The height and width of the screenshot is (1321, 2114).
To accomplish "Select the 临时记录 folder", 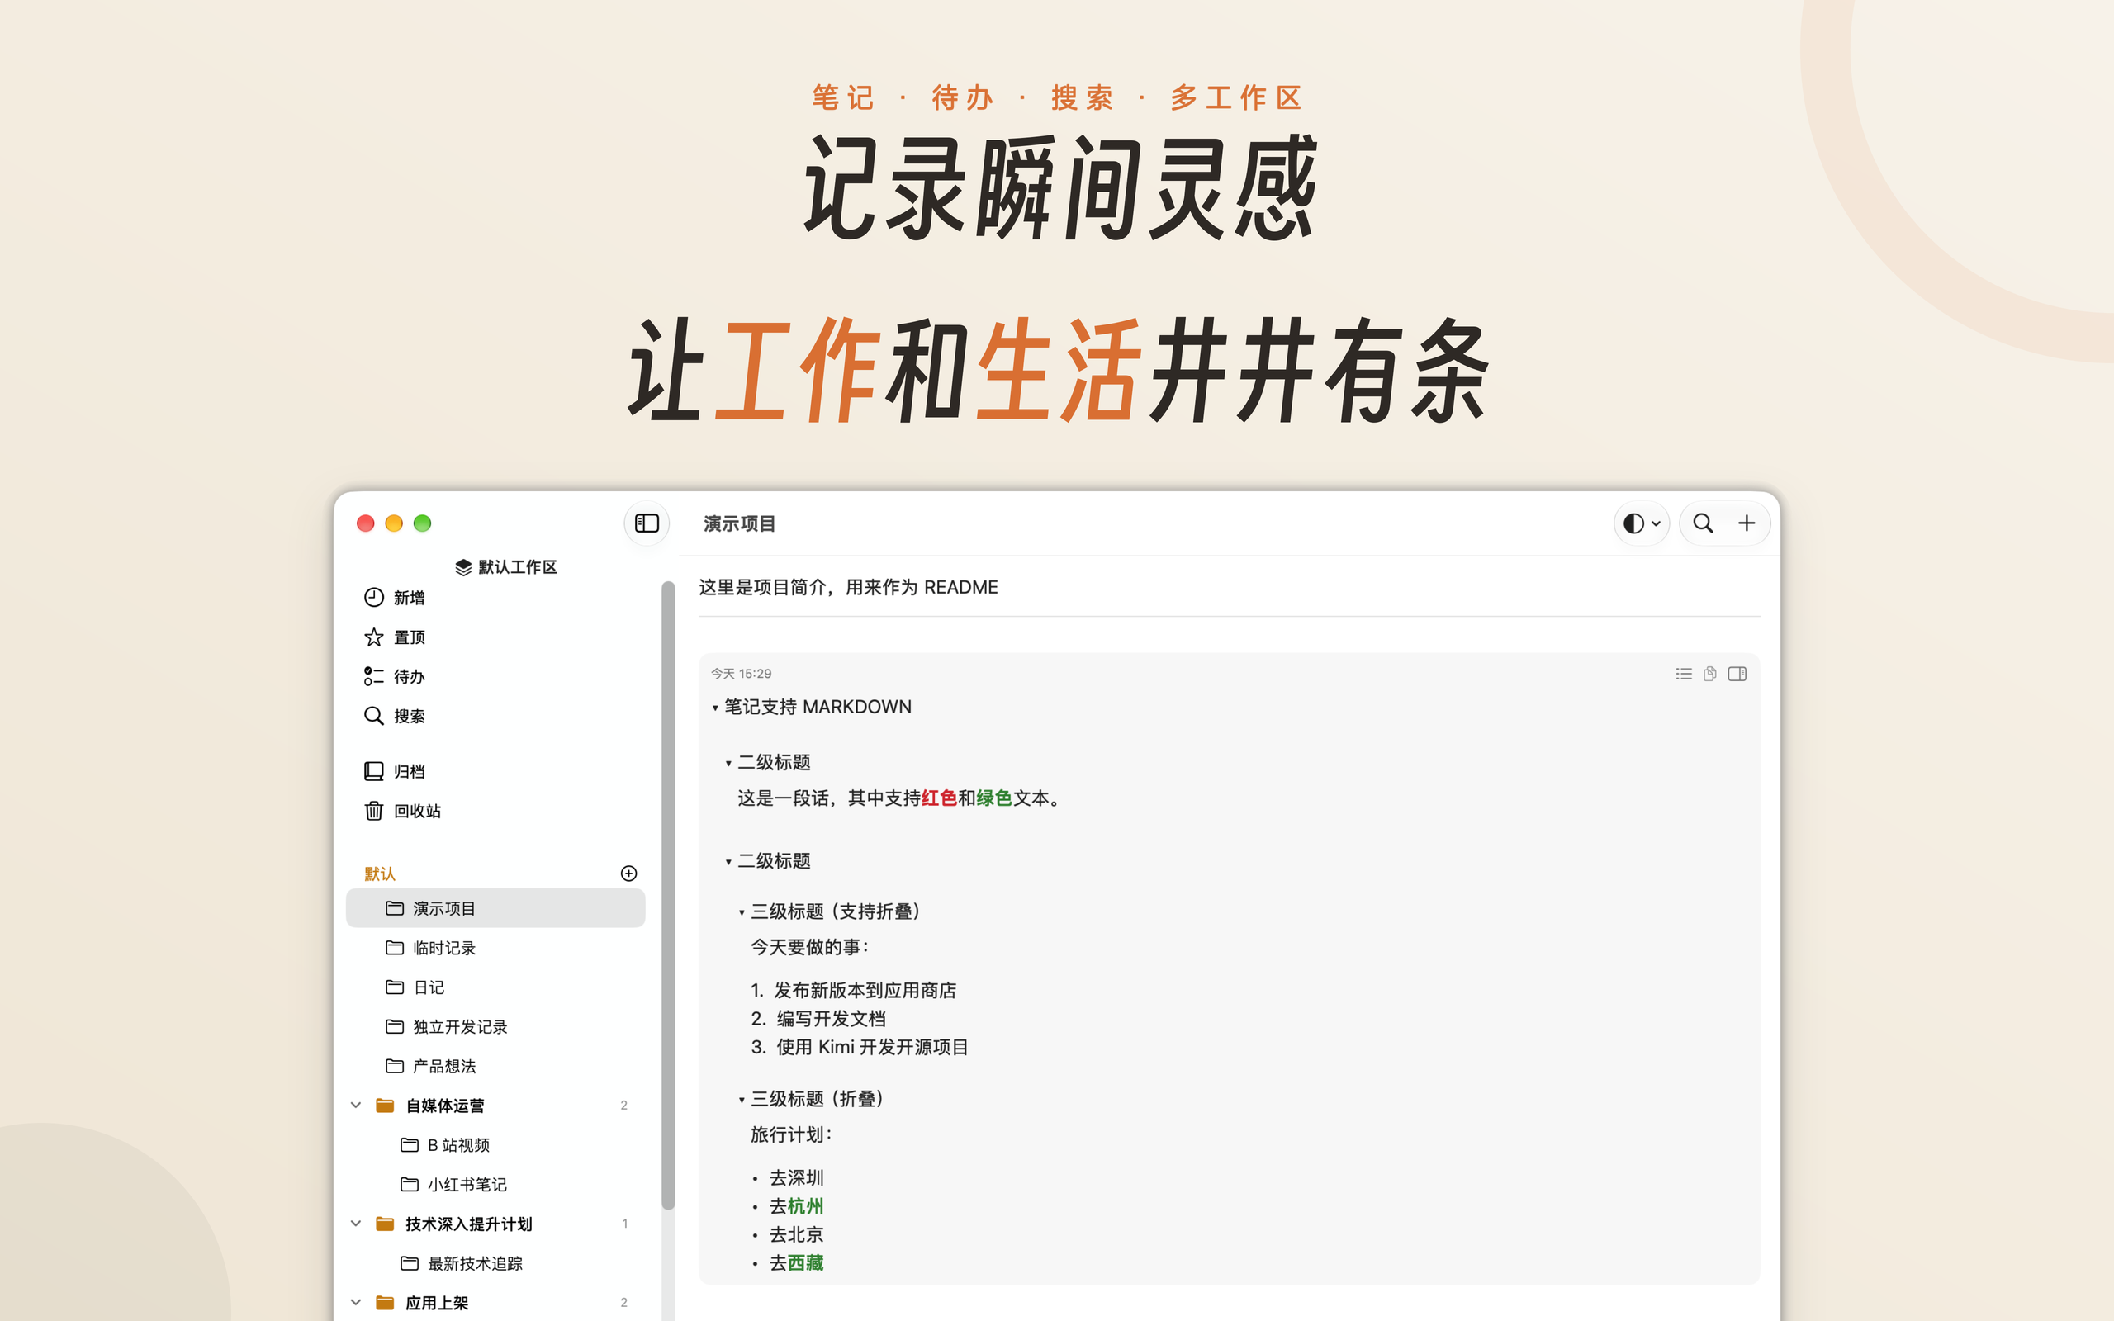I will 495,948.
